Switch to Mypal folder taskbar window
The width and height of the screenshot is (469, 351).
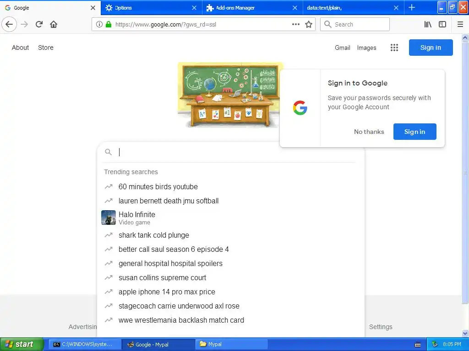231,344
